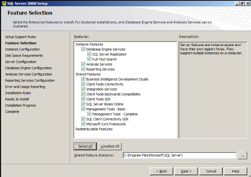Click the Description text box

point(213,90)
